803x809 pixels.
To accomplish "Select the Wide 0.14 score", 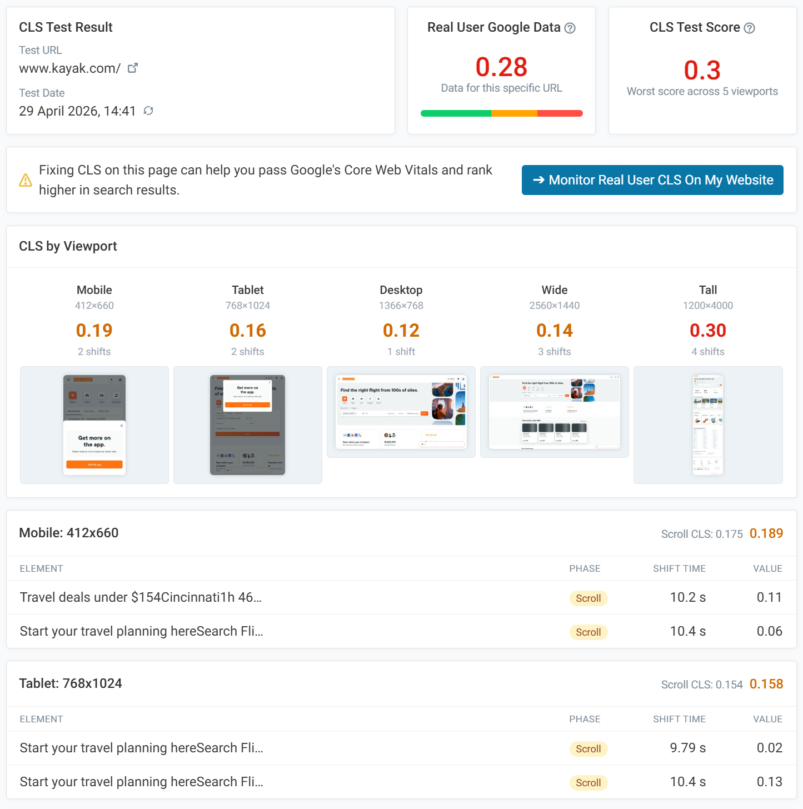I will [555, 331].
